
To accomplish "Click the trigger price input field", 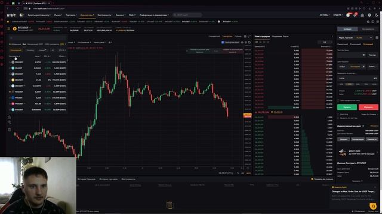I will pos(352,55).
